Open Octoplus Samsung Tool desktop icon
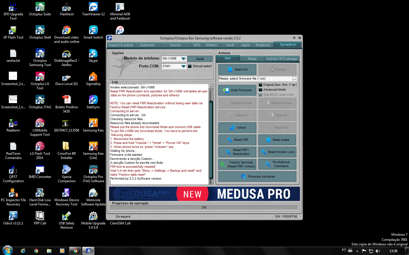 40,58
